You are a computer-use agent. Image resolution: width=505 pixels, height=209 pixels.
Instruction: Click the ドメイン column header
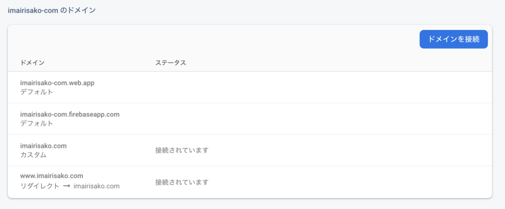coord(32,62)
